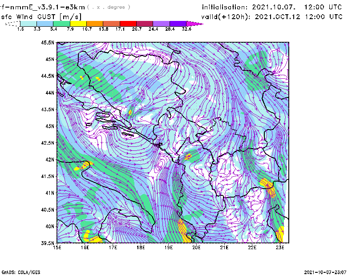356x275 pixels.
Task: Pick the coral 13.8–17.1 legend swatch
Action: [112, 24]
